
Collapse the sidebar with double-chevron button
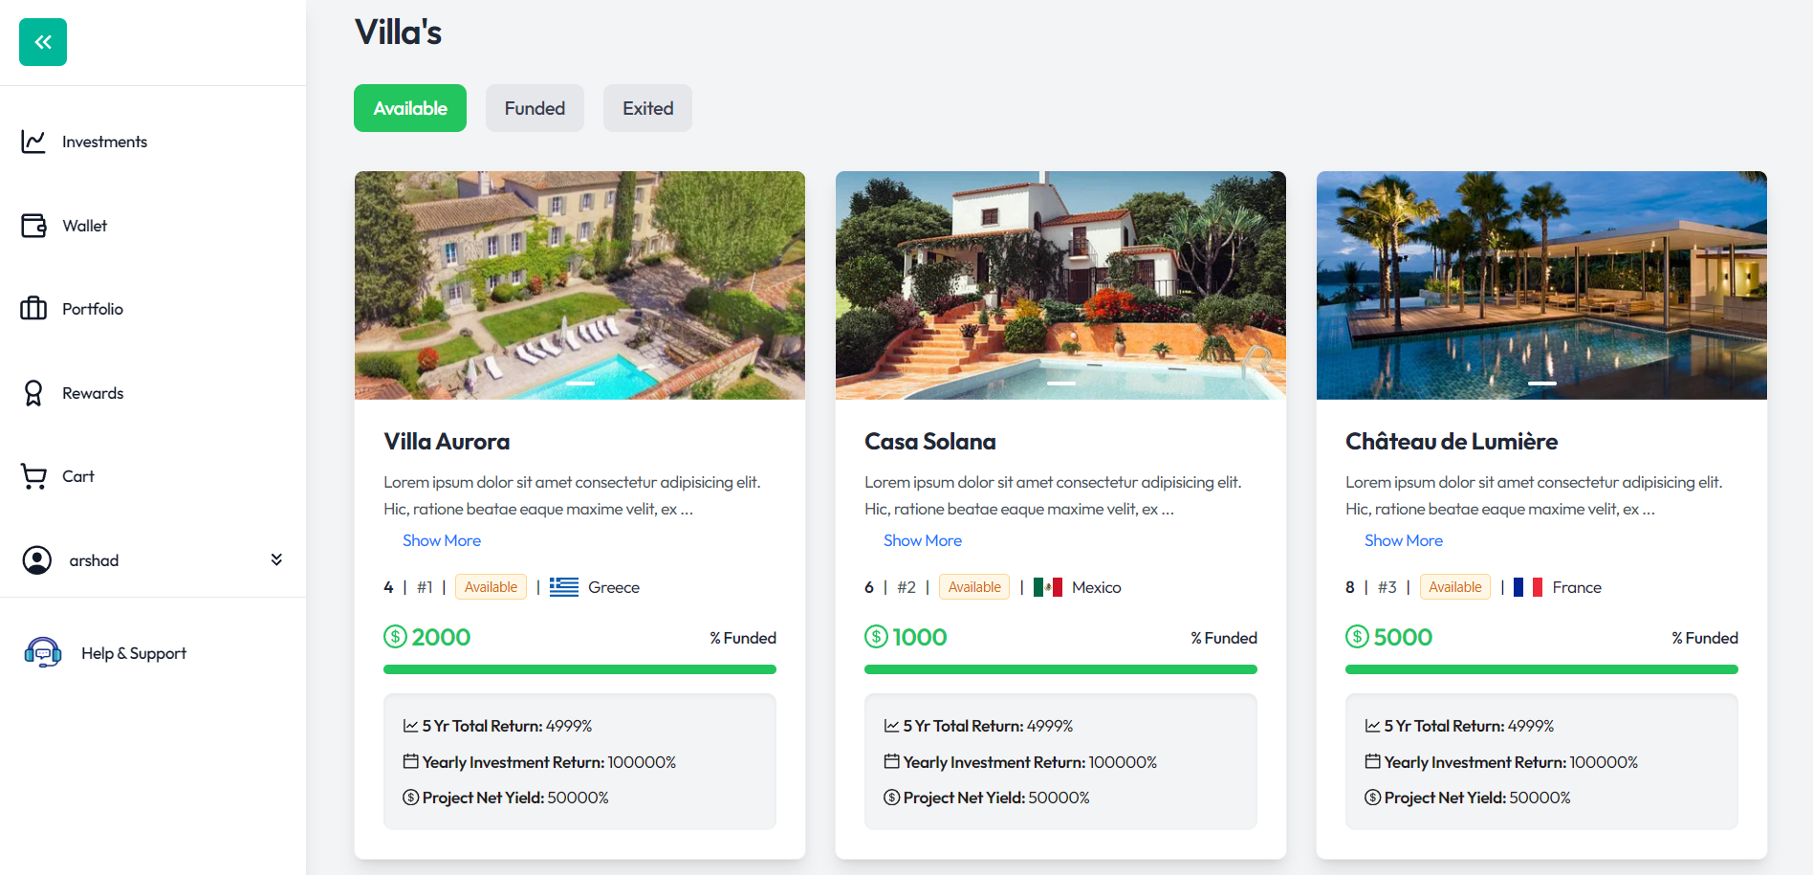43,42
